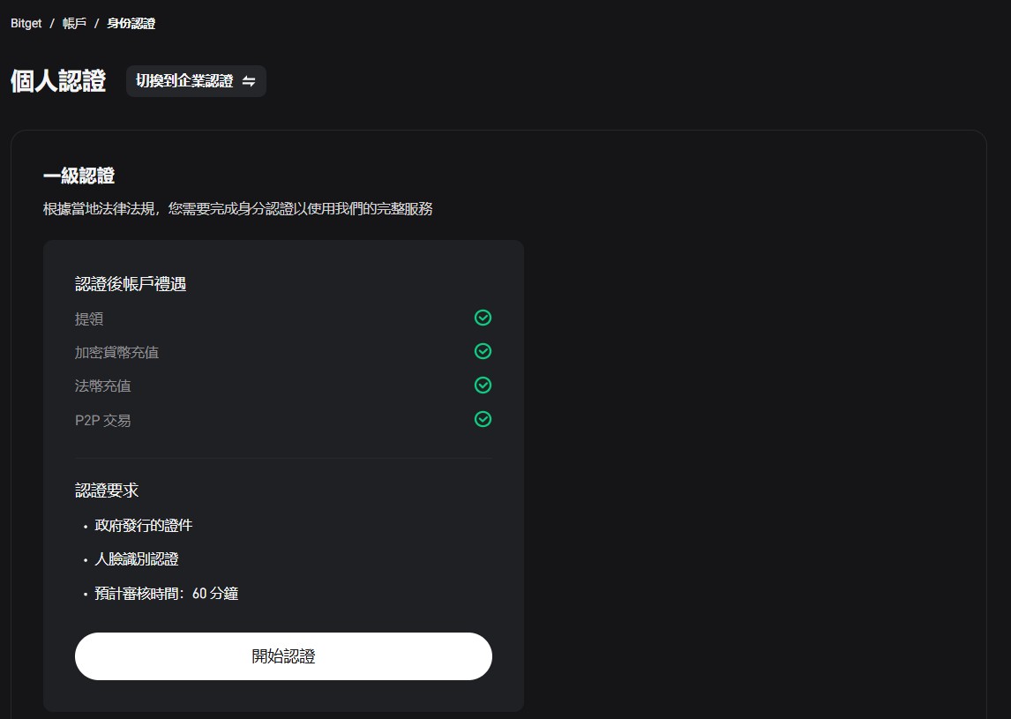Image resolution: width=1011 pixels, height=719 pixels.
Task: Open the Bitget home link
Action: (x=24, y=24)
